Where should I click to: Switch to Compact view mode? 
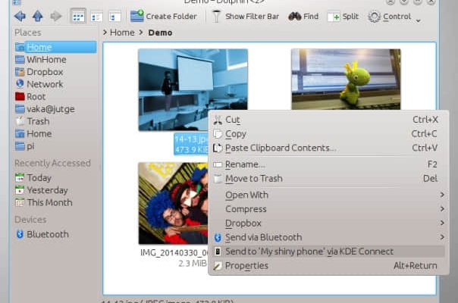pyautogui.click(x=97, y=17)
